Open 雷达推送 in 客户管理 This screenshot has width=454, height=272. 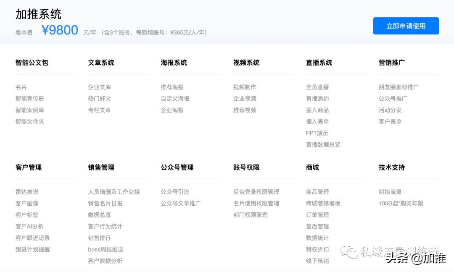pyautogui.click(x=26, y=192)
